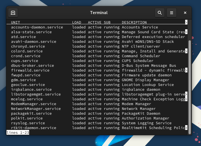Click the 'GNOME Display Manager' description text
The image size is (201, 146).
tap(145, 80)
